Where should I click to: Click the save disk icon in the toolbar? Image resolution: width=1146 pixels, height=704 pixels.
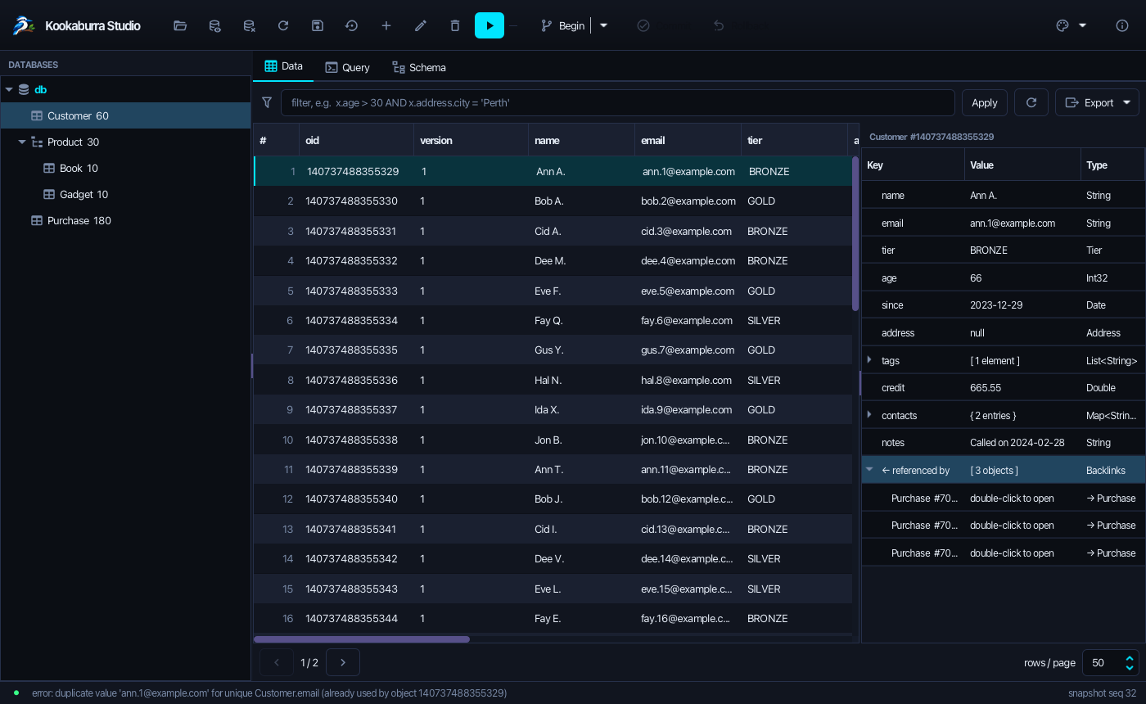pyautogui.click(x=318, y=25)
